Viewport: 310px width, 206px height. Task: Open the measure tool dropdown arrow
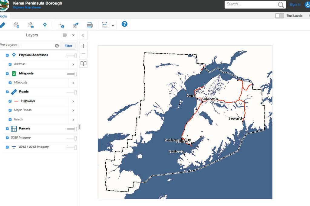click(x=113, y=25)
